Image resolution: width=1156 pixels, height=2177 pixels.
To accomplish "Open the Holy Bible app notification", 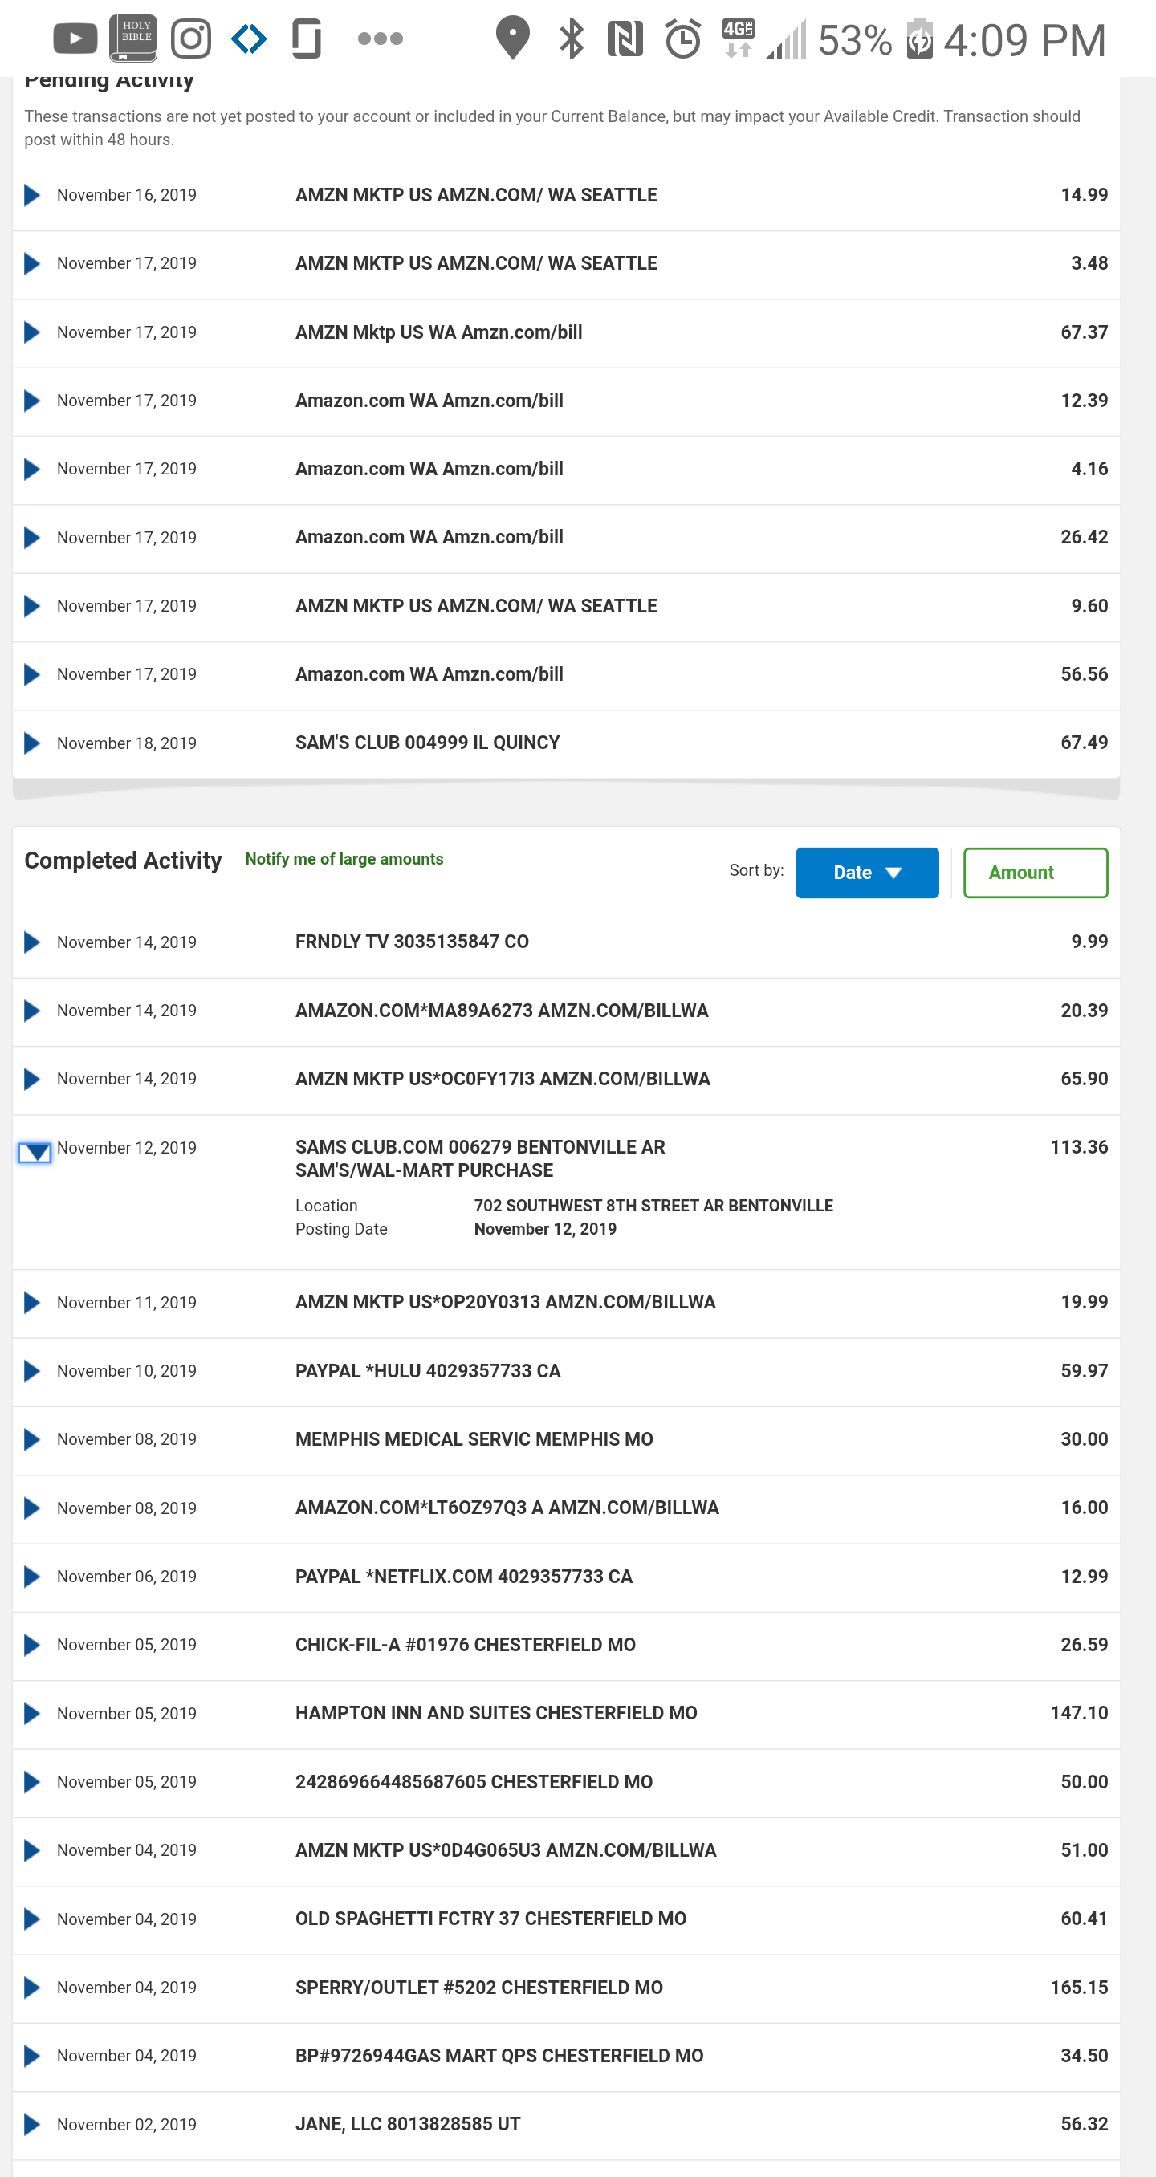I will point(132,39).
